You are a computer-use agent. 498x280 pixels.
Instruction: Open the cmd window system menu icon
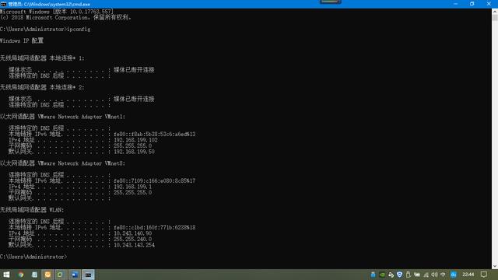click(3, 4)
